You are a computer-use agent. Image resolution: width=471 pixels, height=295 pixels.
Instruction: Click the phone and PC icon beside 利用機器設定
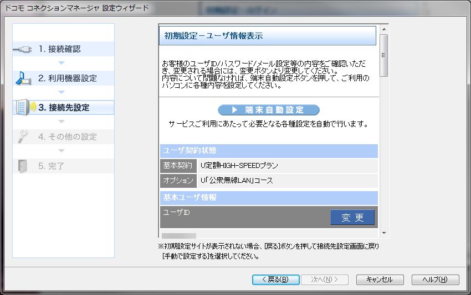tap(23, 78)
